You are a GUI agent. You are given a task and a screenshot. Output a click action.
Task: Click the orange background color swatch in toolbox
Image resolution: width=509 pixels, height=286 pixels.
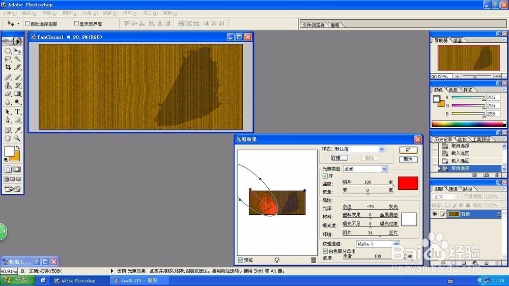[16, 157]
